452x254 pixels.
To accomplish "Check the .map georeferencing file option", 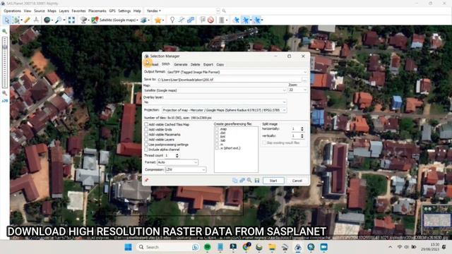I will tap(217, 129).
